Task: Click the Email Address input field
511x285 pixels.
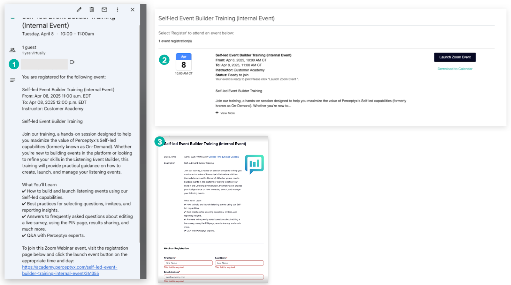Action: point(214,277)
